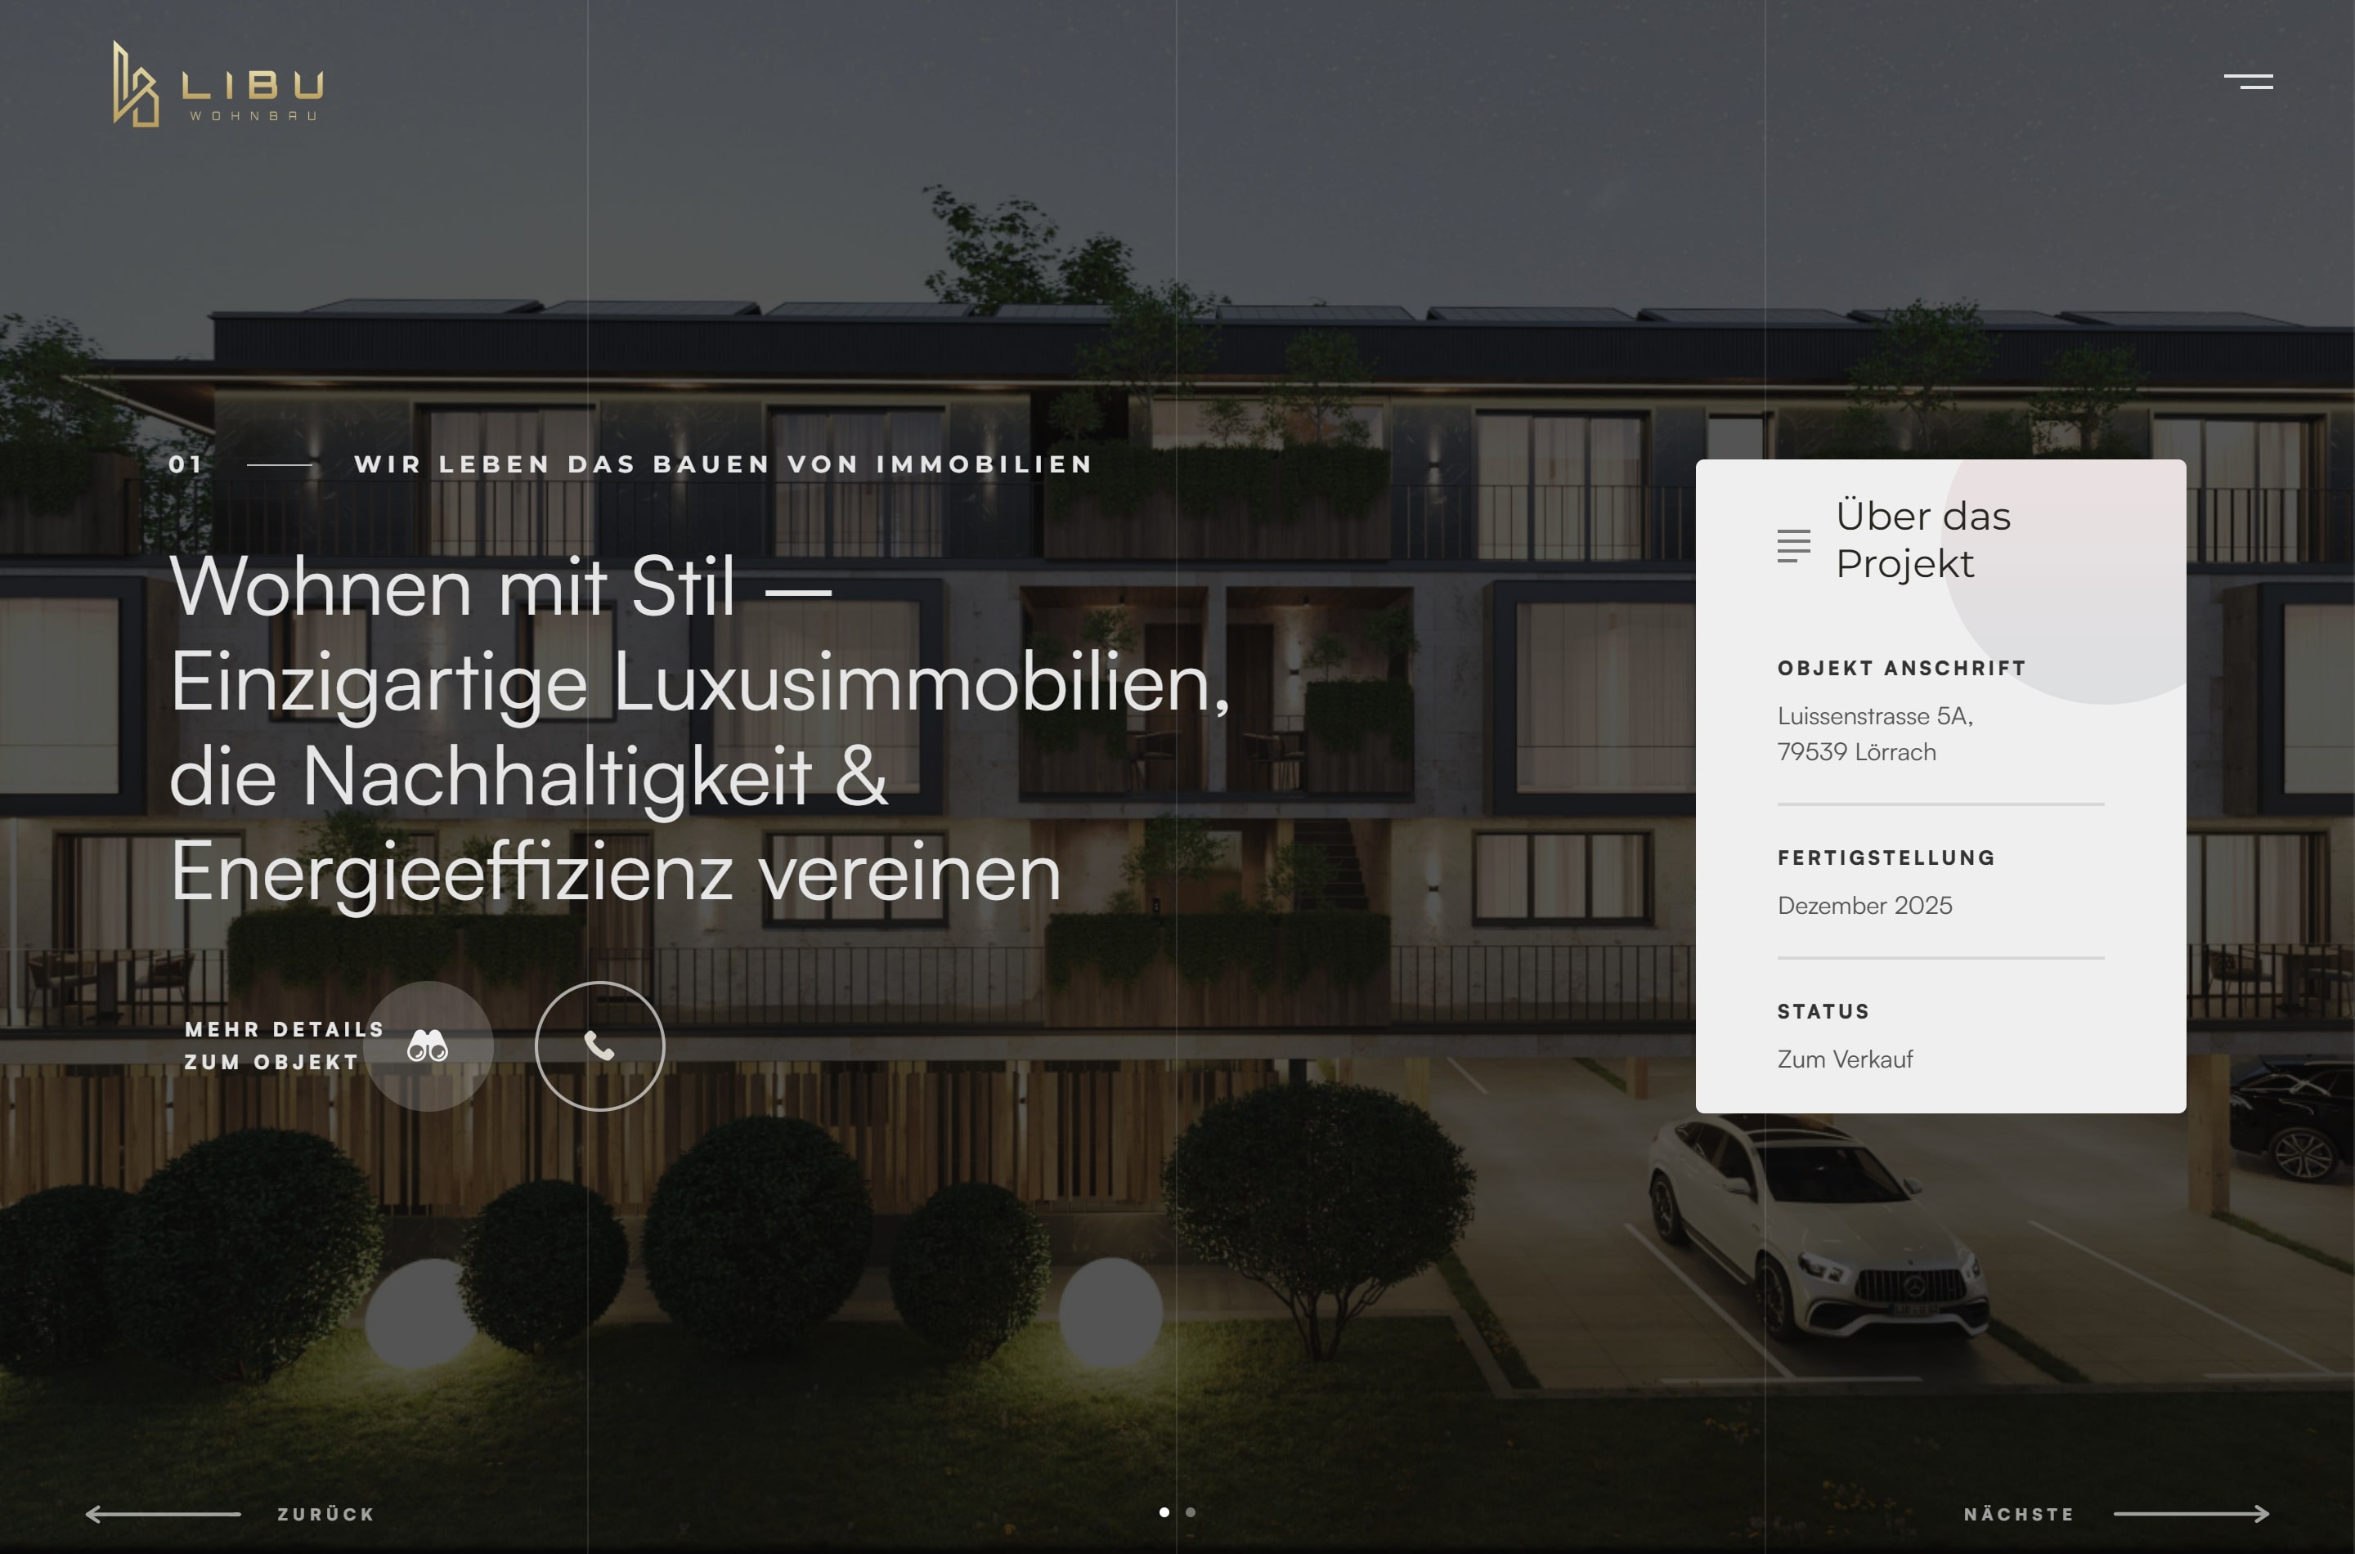
Task: Click the Wohnen mit Stil headline
Action: [700, 731]
